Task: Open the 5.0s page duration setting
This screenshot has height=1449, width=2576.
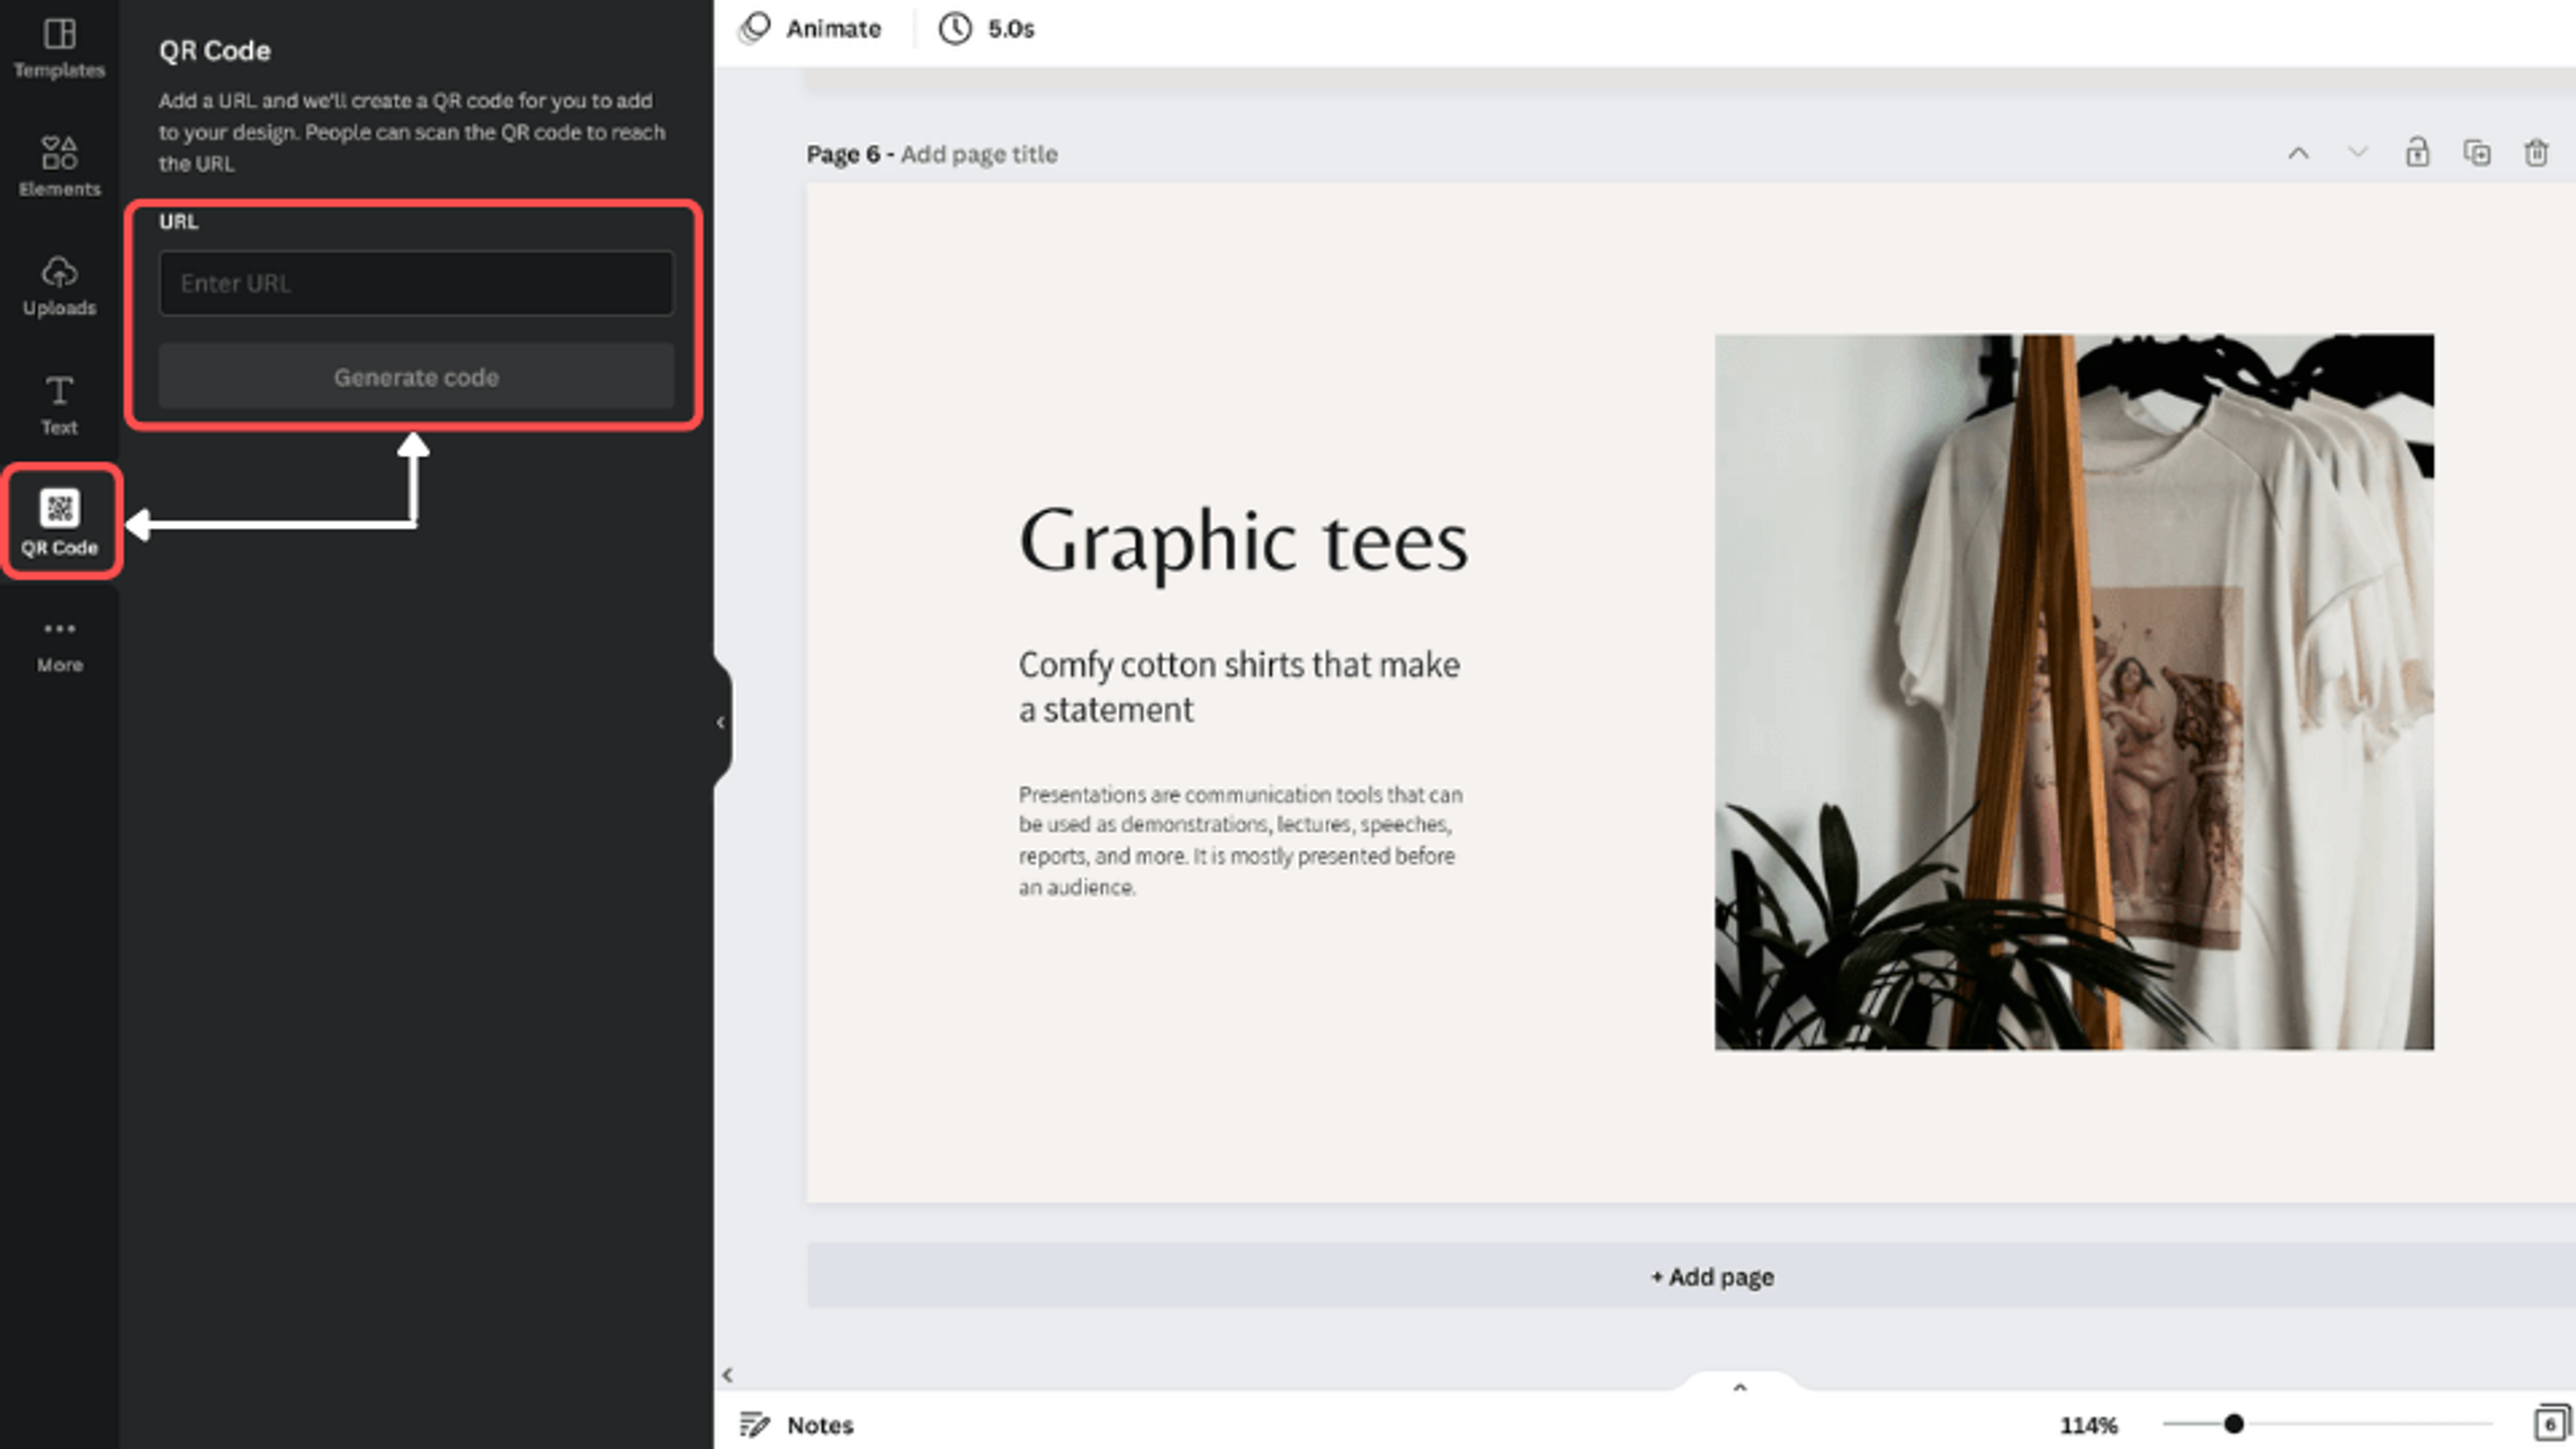Action: tap(986, 28)
